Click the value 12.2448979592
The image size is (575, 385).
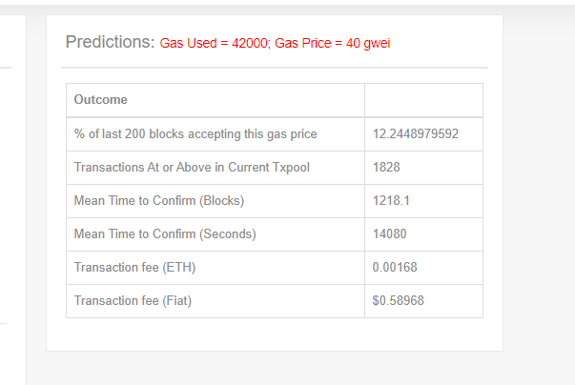pyautogui.click(x=416, y=134)
